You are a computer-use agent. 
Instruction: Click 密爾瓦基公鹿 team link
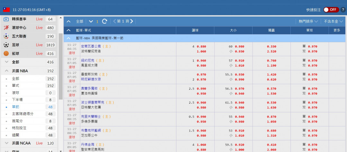point(91,46)
